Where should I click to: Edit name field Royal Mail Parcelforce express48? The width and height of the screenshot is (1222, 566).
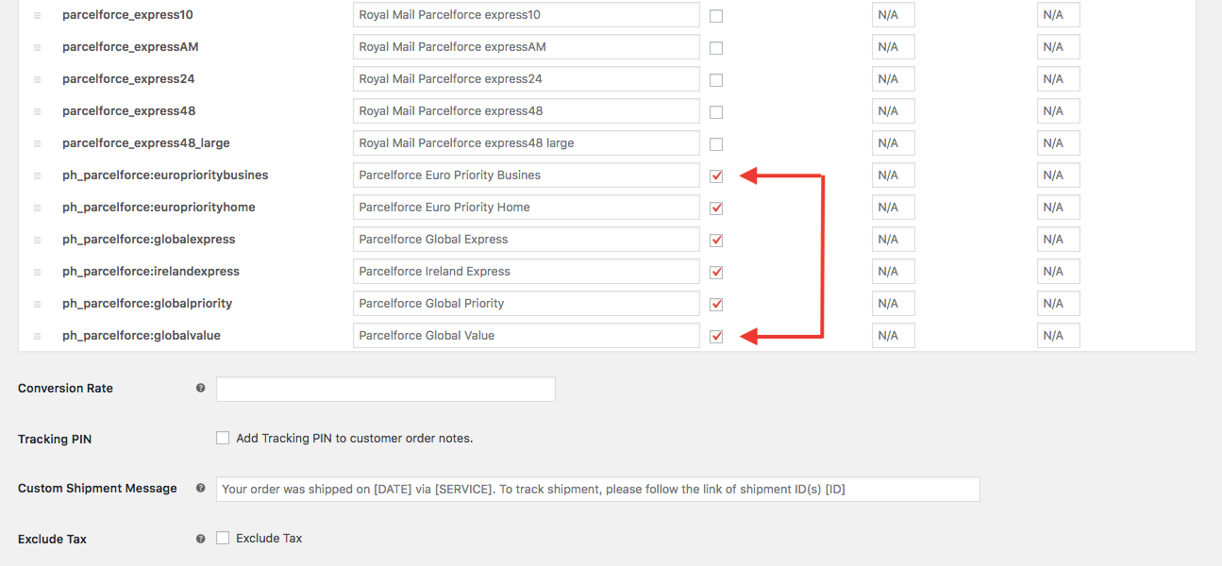(x=527, y=111)
